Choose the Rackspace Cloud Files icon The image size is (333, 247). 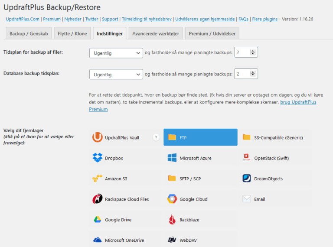(98, 199)
